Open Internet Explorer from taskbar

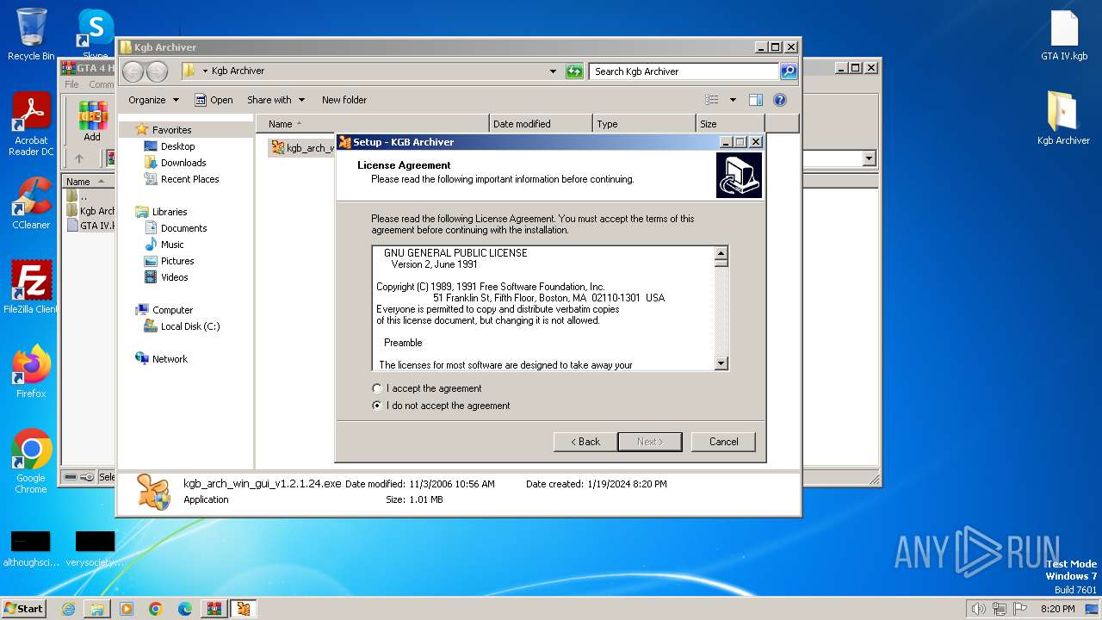point(68,609)
